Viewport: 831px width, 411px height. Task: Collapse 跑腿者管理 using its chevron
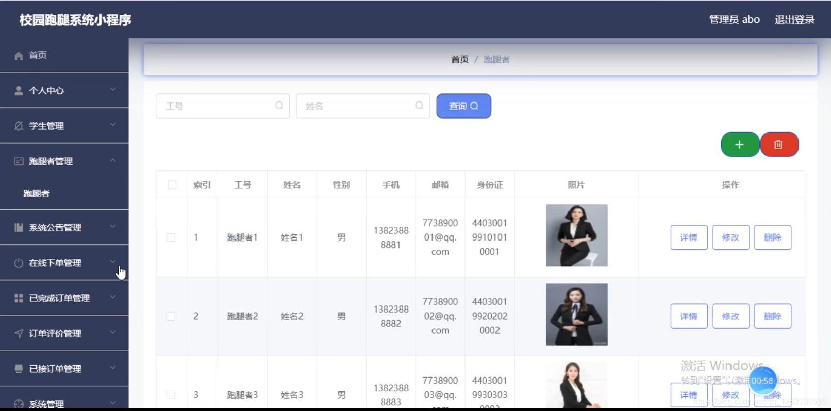tap(113, 160)
